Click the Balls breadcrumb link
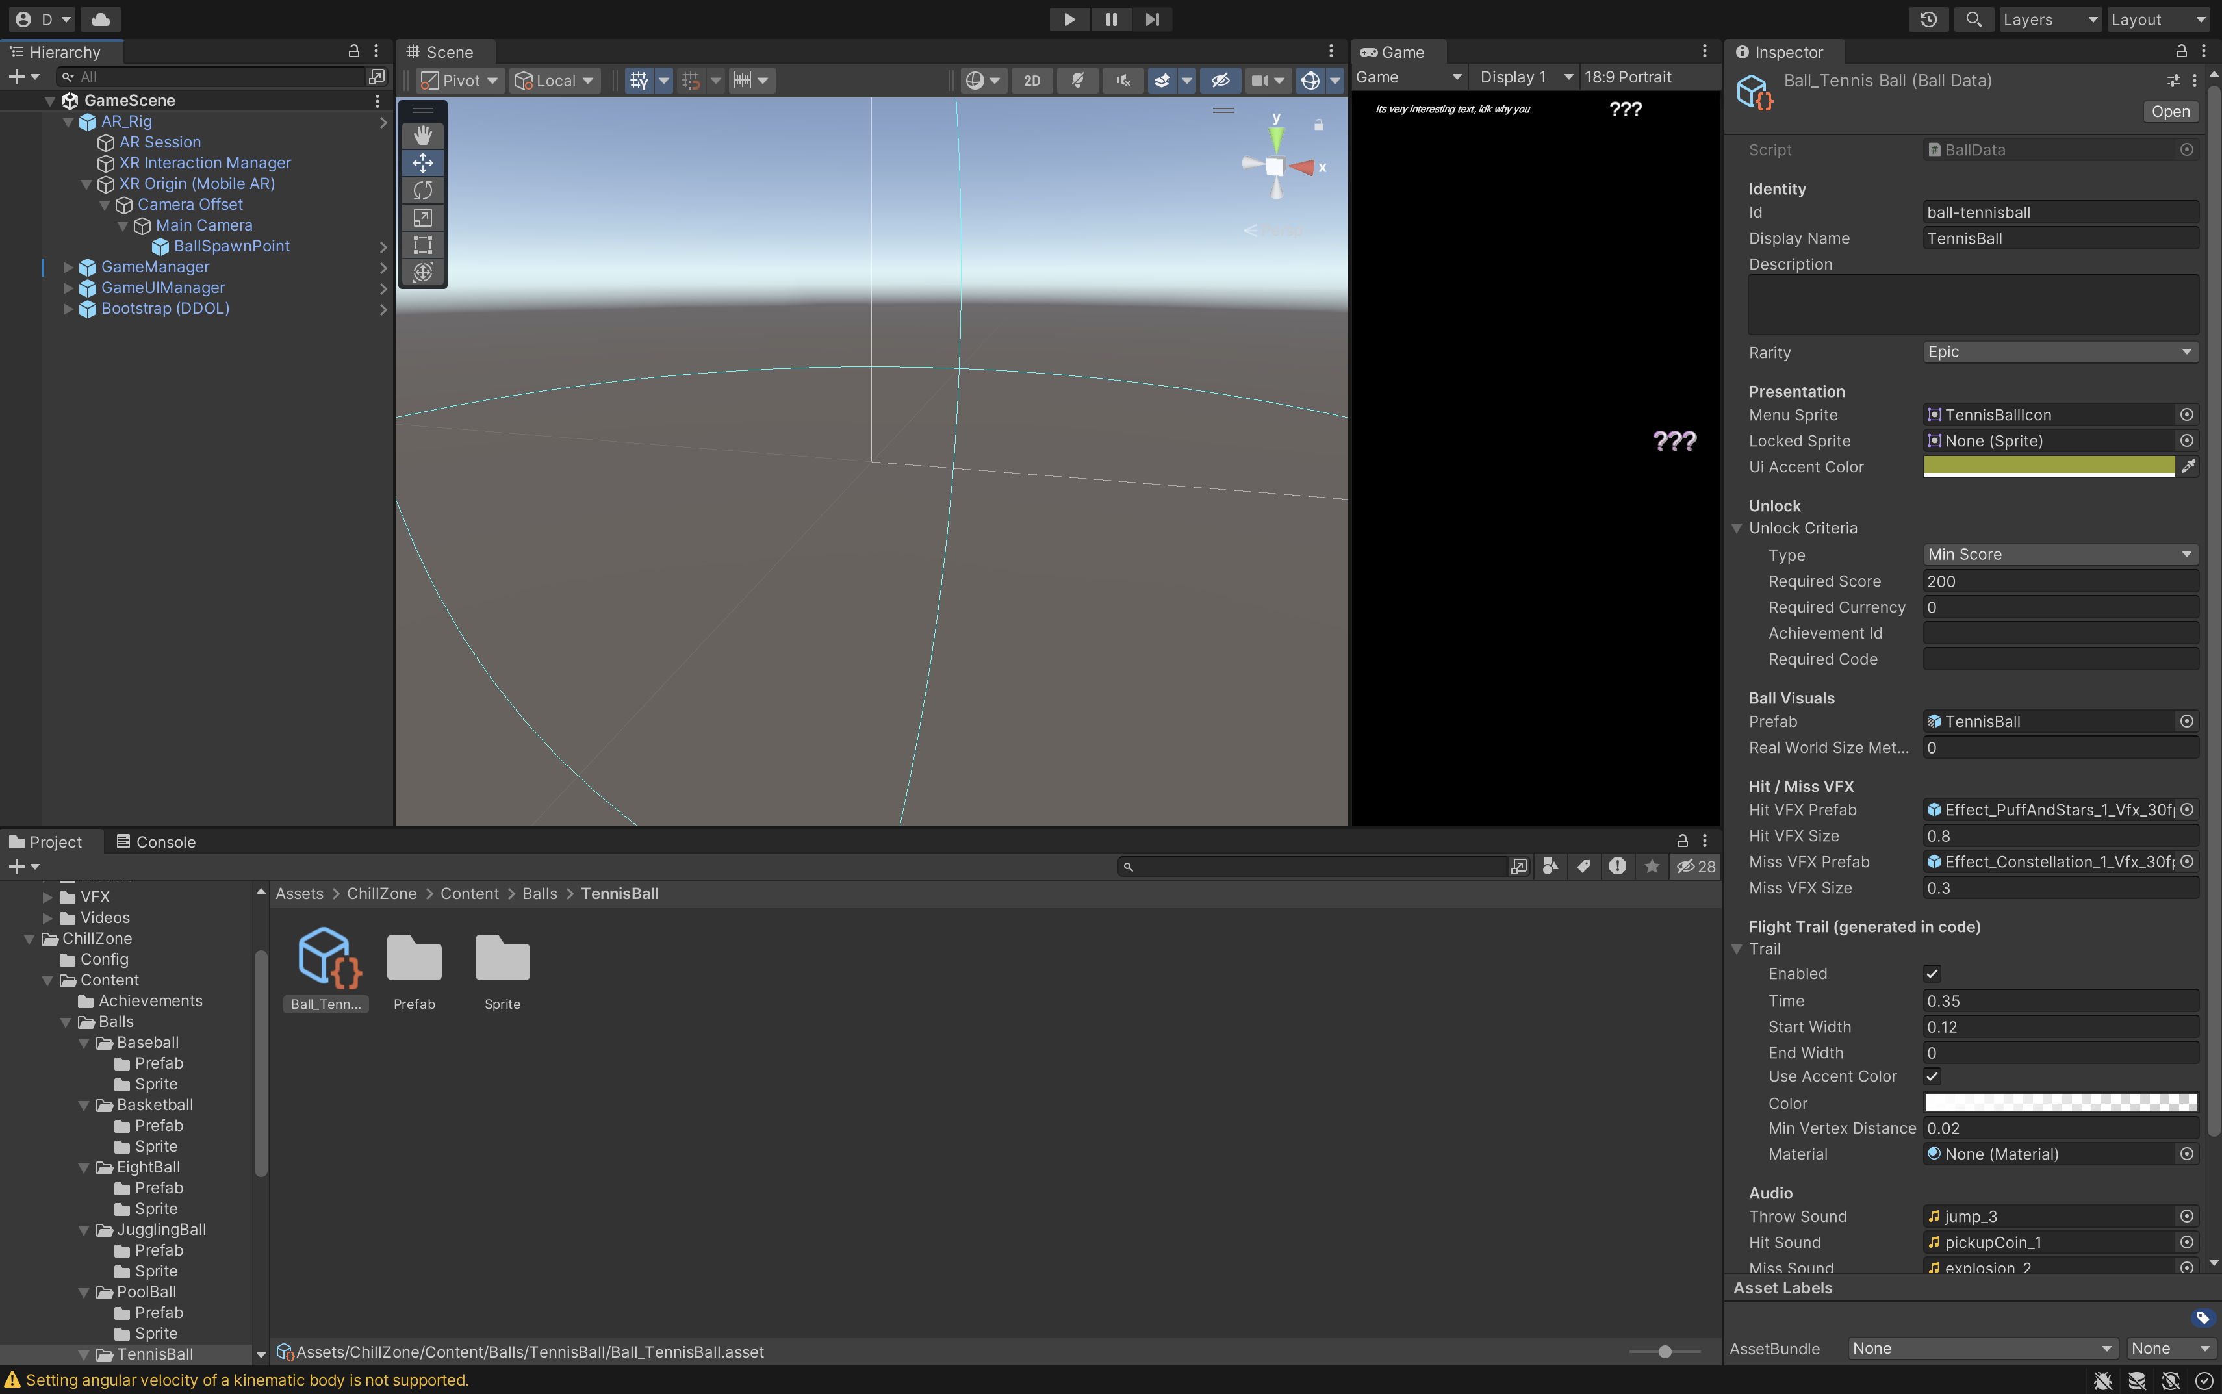Viewport: 2222px width, 1394px height. 539,893
